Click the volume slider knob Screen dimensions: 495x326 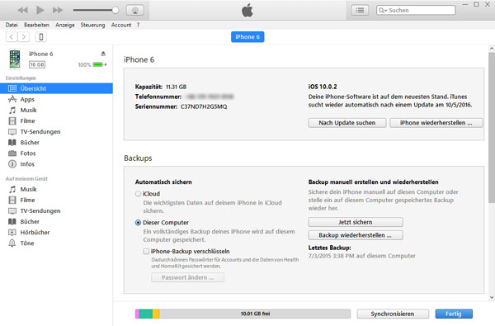tap(115, 10)
